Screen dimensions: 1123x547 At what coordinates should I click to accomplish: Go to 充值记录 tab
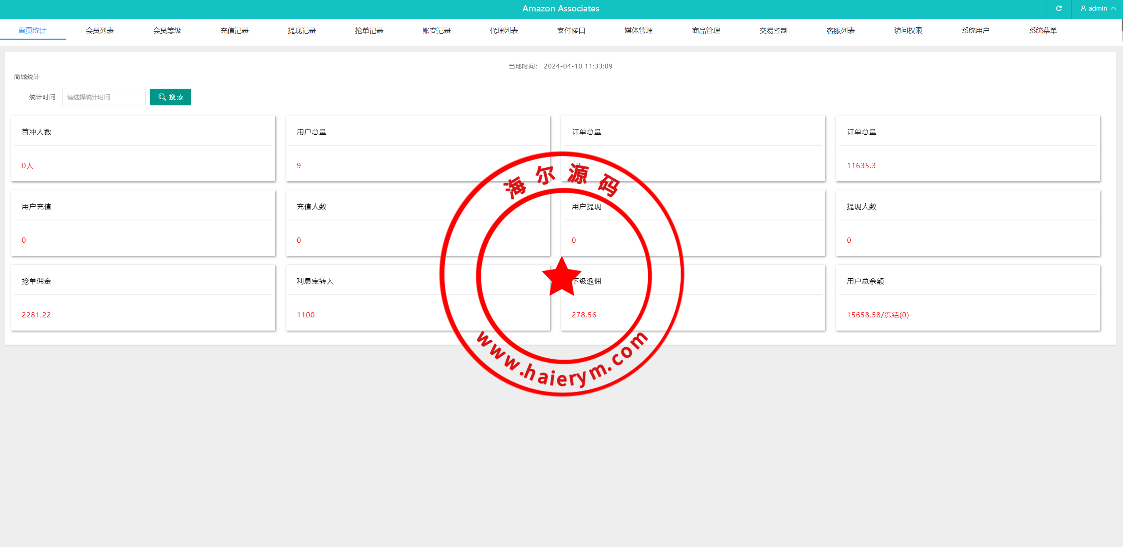[234, 30]
